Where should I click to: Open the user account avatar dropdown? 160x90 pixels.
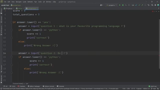[x=101, y=5]
